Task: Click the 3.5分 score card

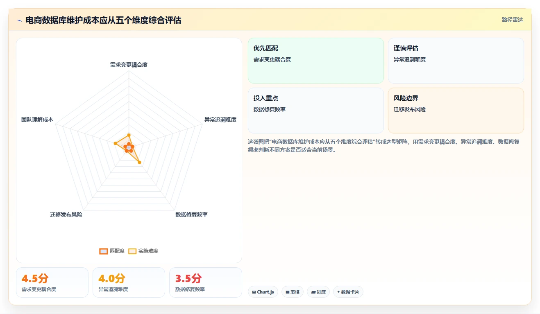Action: tap(205, 282)
